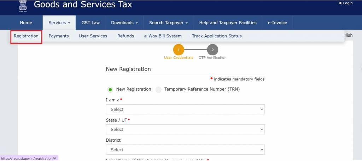Select the New Registration radio button

(110, 90)
